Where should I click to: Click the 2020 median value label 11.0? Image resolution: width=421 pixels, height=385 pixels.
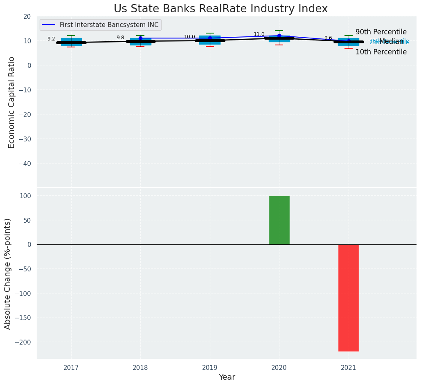pos(259,34)
